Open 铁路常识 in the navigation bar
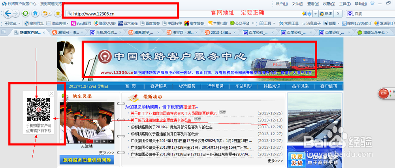The height and width of the screenshot is (168, 395). (x=272, y=86)
